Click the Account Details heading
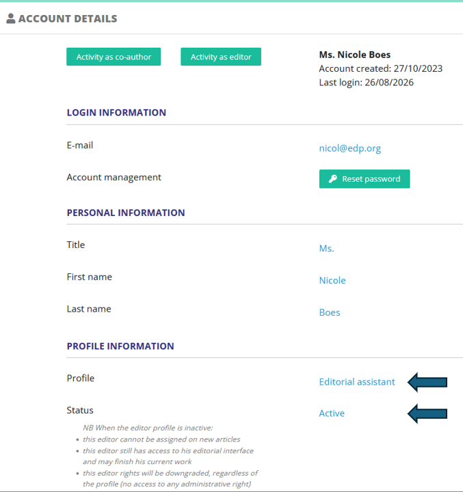Viewport: 463px width, 492px height. click(68, 18)
